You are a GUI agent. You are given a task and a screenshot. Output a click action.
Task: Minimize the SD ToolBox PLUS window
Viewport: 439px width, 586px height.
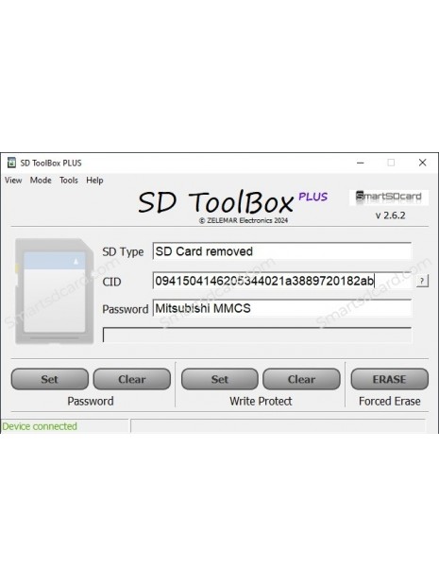[361, 163]
